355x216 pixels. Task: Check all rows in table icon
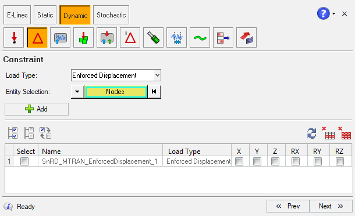pyautogui.click(x=13, y=133)
